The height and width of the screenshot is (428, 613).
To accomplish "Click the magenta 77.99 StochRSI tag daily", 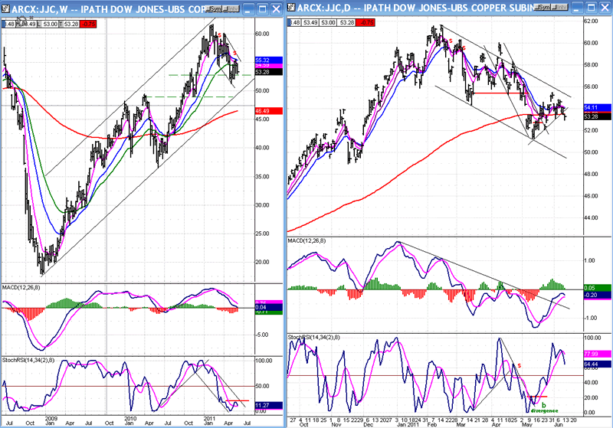I will [598, 354].
